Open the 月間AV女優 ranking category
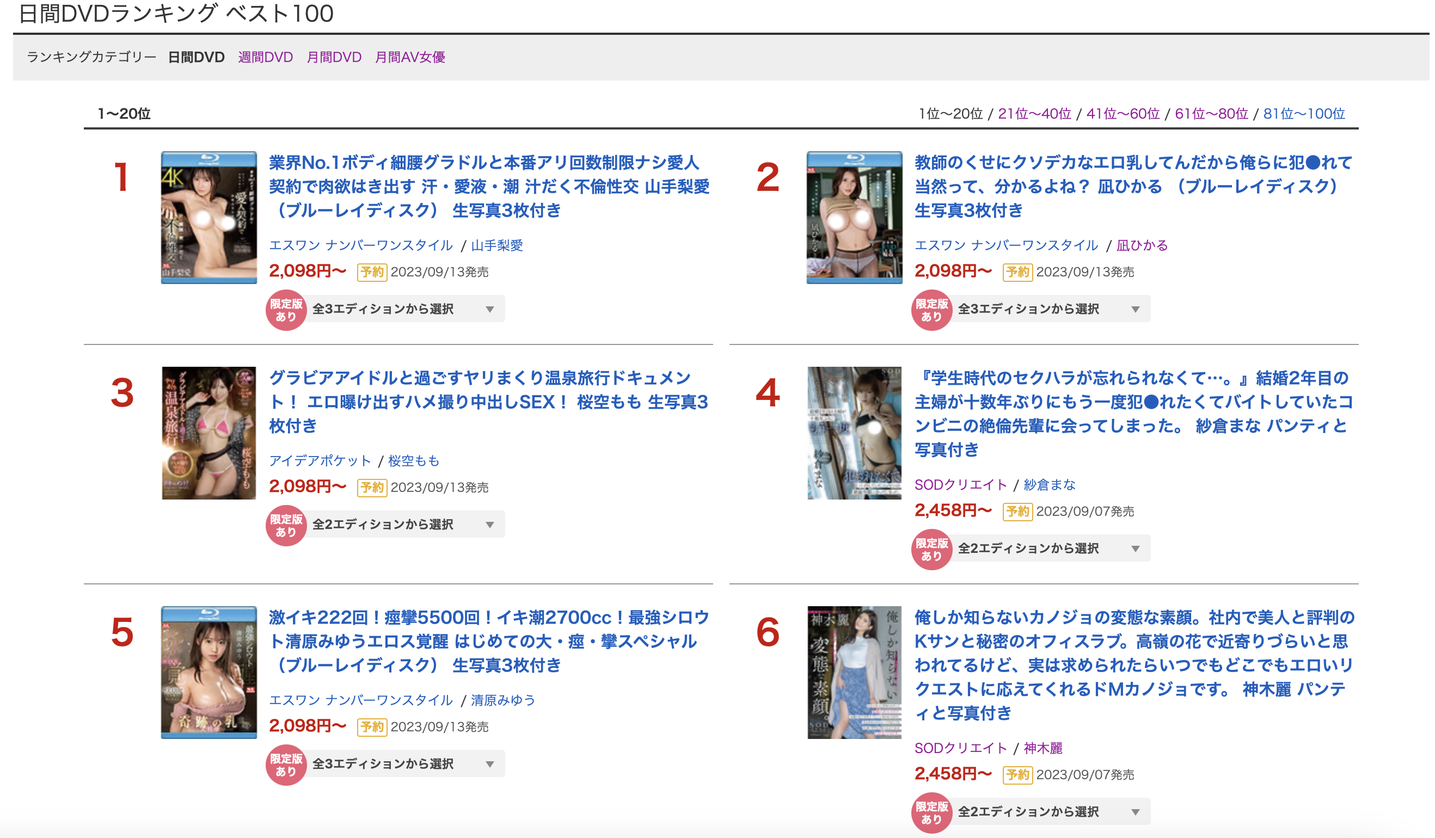The image size is (1435, 838). [410, 58]
